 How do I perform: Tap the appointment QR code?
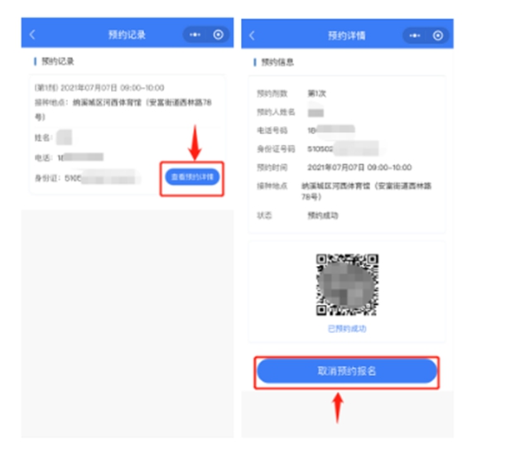coord(347,285)
